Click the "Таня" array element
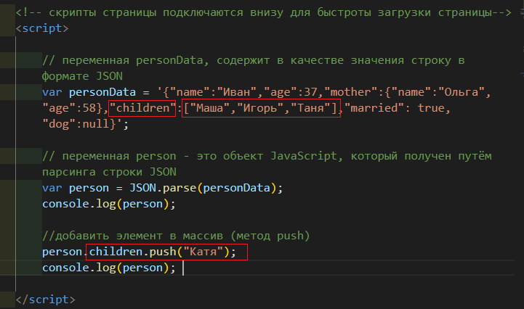 [310, 108]
